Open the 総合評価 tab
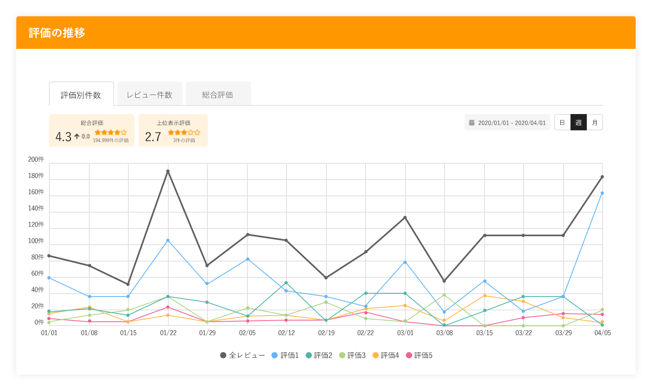Viewport: 652px width, 391px height. (218, 95)
